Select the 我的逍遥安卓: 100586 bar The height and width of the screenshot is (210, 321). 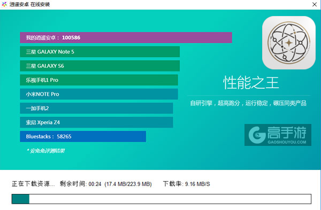(x=126, y=37)
